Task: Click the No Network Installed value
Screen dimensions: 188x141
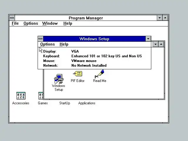Action: coord(89,66)
